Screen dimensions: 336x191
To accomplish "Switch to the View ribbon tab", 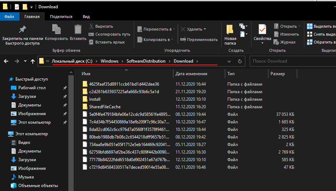I will (x=86, y=17).
